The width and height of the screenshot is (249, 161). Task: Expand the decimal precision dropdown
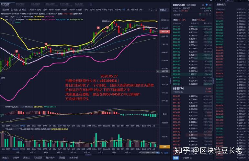tap(178, 14)
